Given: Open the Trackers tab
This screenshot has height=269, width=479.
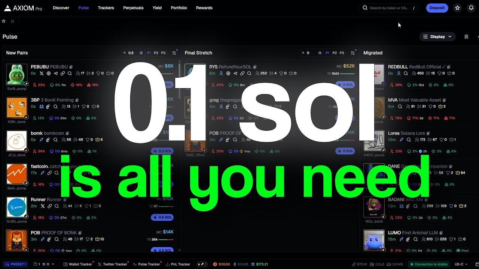Looking at the screenshot, I should pos(106,8).
